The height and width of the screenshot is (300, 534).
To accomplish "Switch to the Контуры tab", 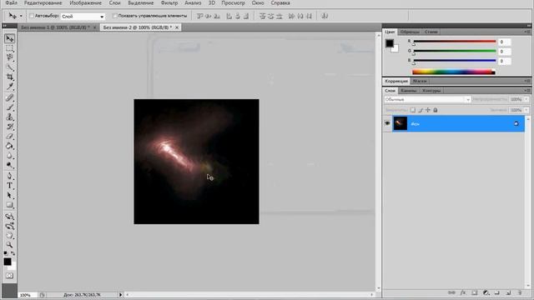I will (431, 91).
